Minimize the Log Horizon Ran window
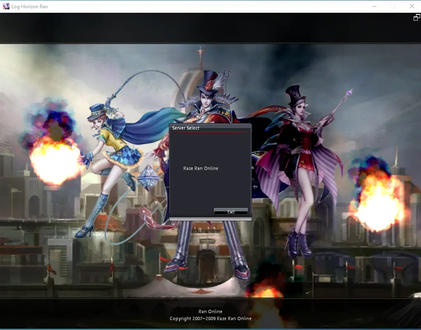The height and width of the screenshot is (330, 421). click(374, 7)
